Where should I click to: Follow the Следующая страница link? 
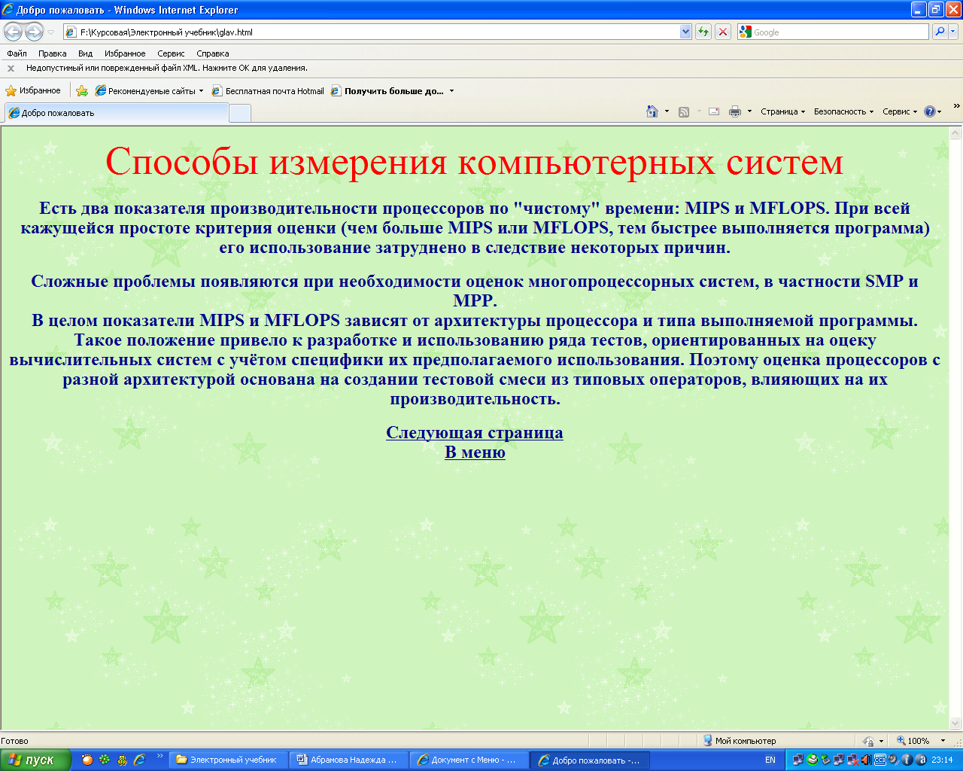click(475, 432)
